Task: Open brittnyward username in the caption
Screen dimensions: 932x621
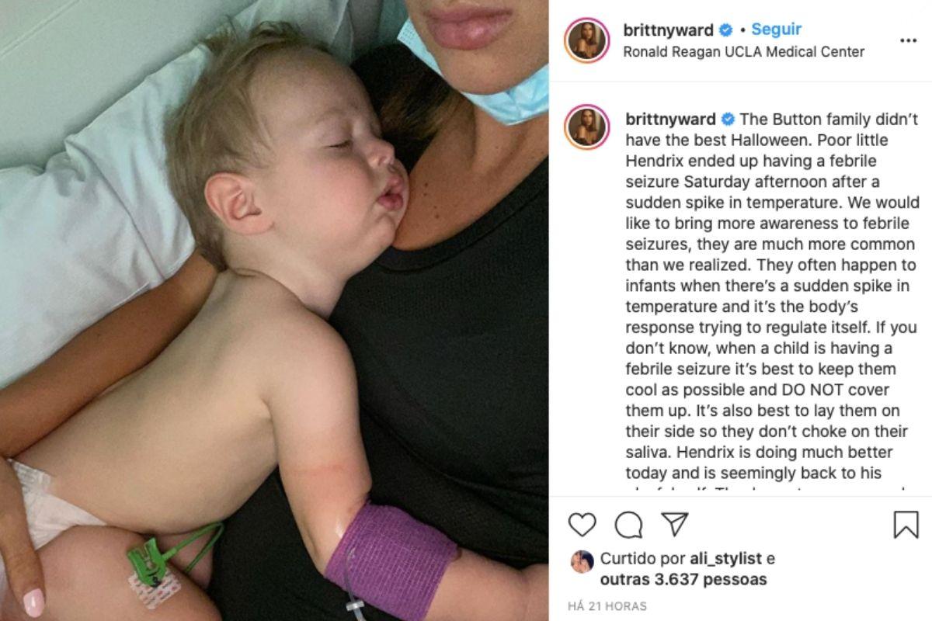Action: point(671,119)
